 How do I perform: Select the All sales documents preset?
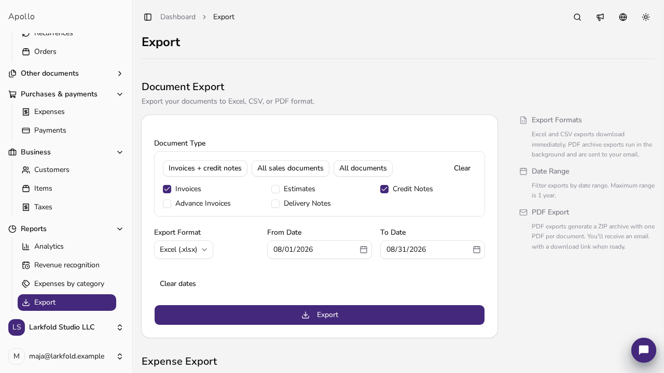[290, 168]
